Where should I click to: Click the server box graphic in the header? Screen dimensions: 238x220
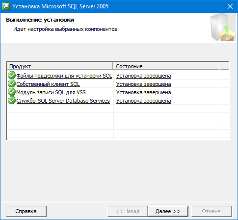[222, 27]
